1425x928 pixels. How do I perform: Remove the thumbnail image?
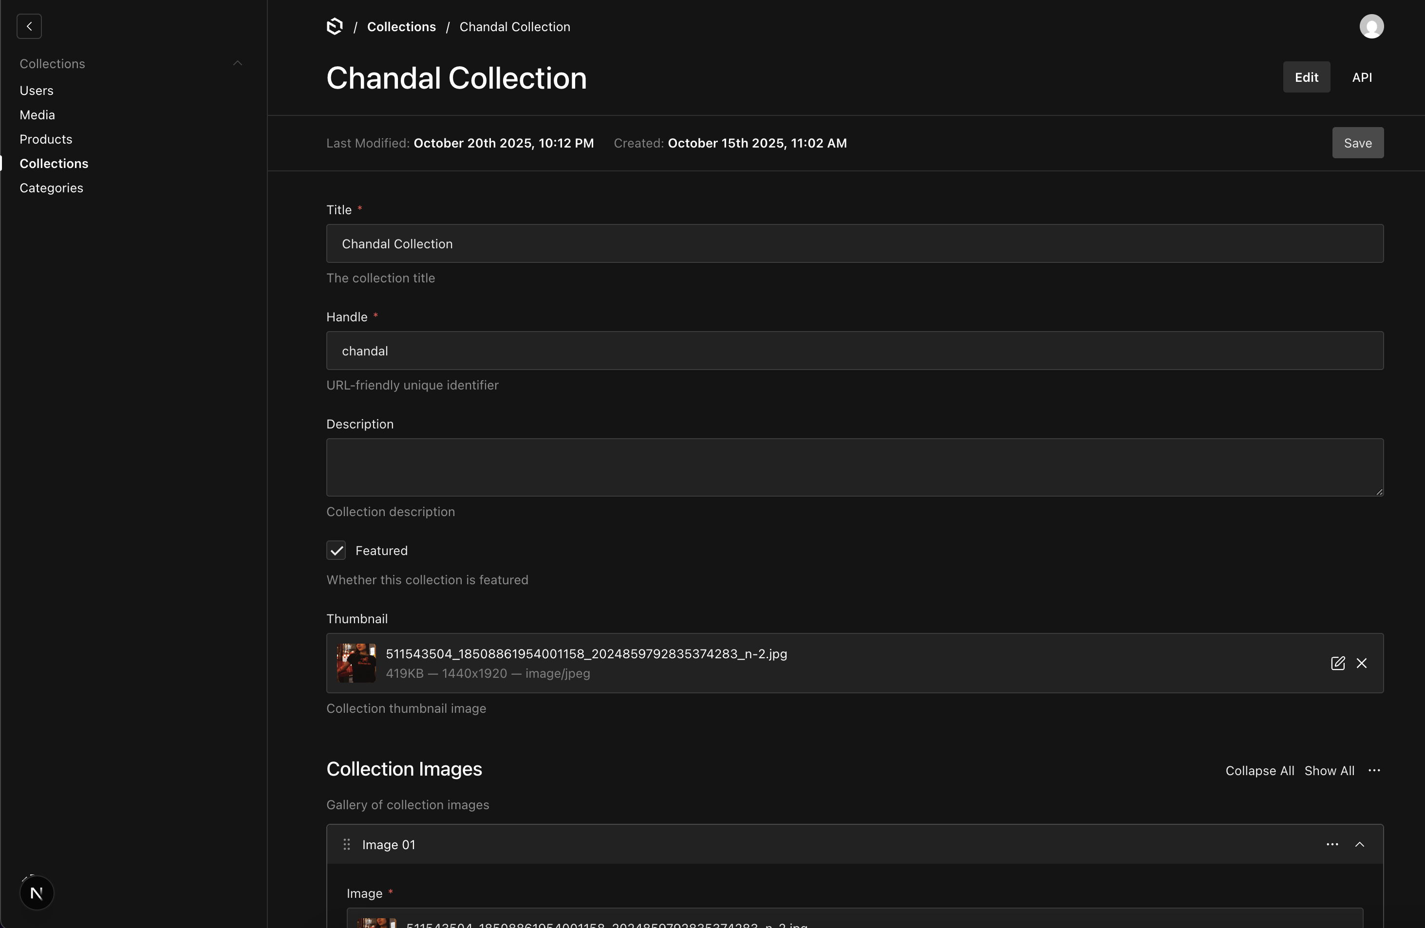(x=1362, y=663)
